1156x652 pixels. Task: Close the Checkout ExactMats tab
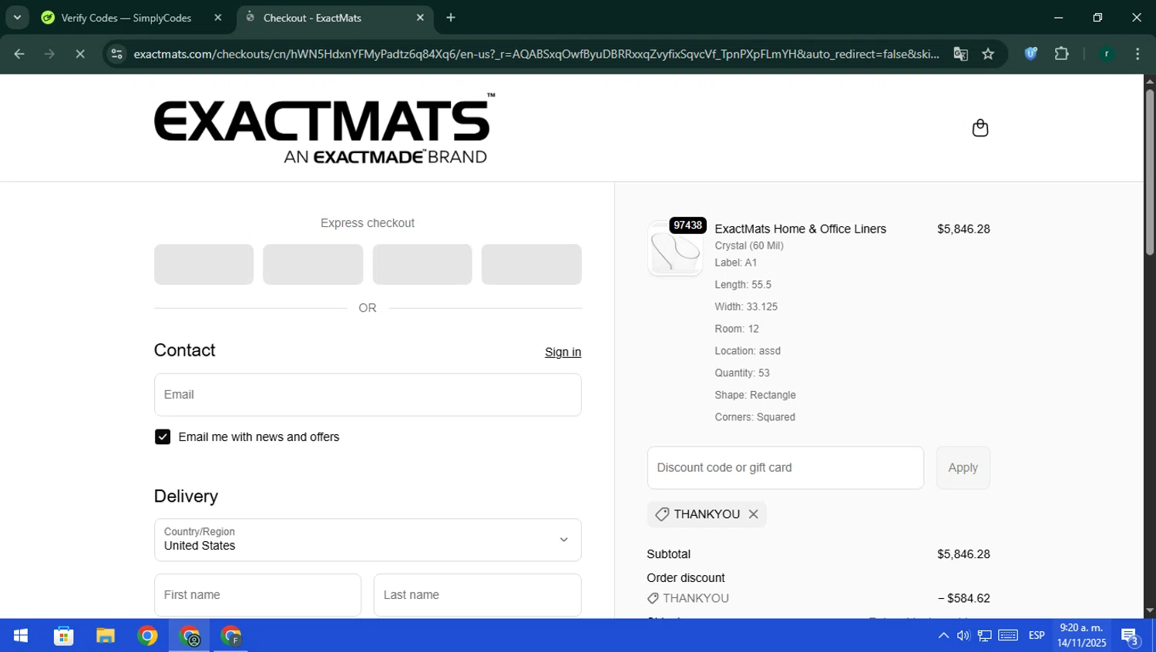420,18
